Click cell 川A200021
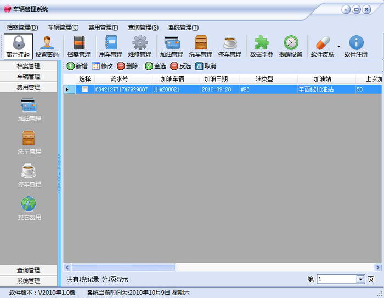The height and width of the screenshot is (298, 384). pos(177,89)
